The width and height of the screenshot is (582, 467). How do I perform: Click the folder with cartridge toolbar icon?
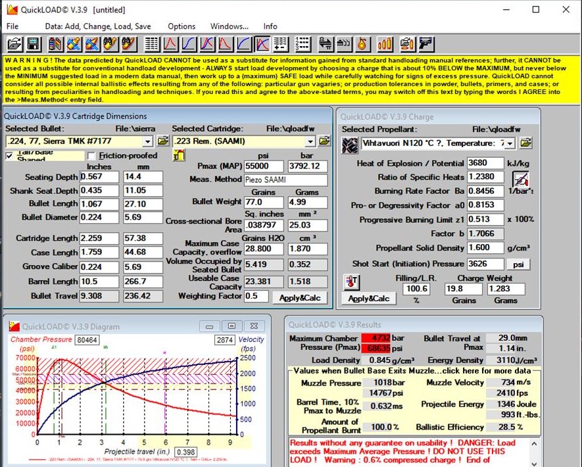click(x=408, y=44)
